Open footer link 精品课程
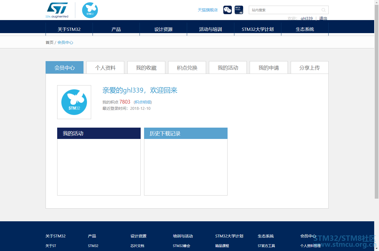 point(222,246)
